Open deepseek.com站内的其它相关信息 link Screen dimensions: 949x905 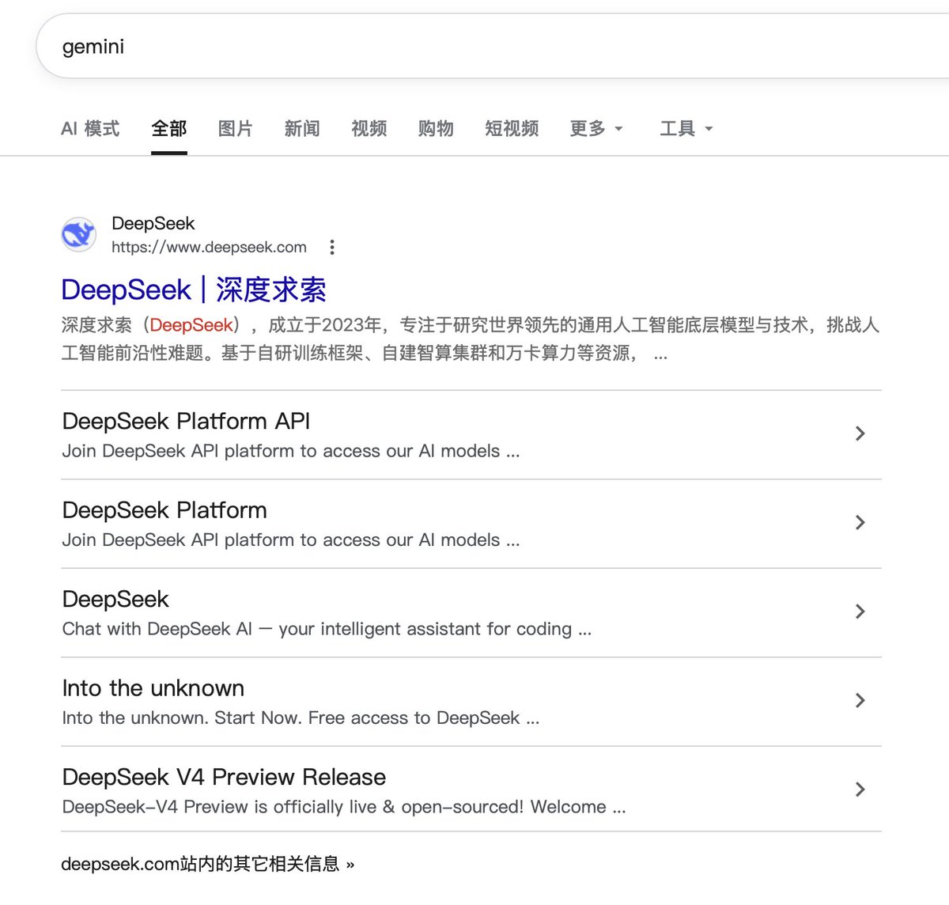click(208, 864)
